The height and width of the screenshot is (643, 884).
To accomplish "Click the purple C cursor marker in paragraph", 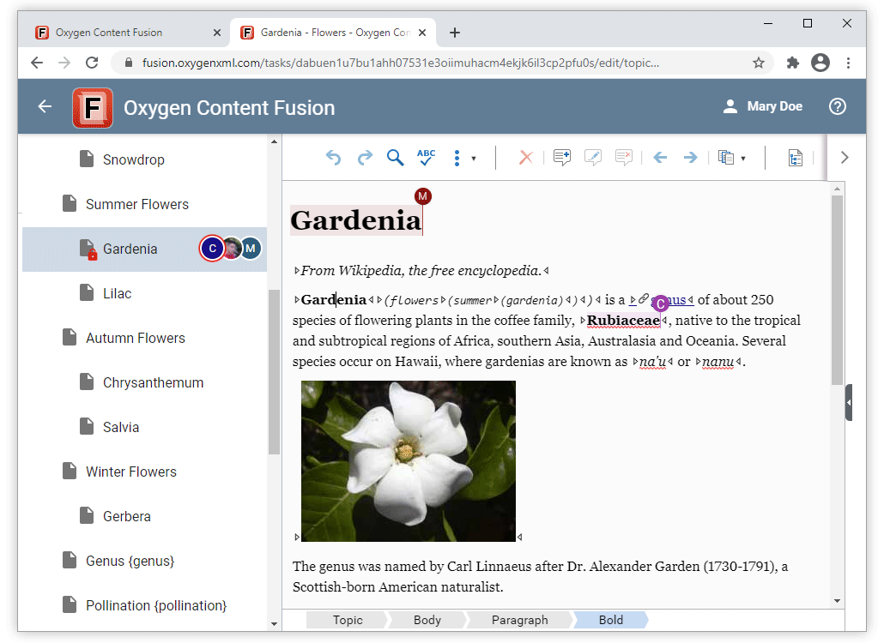I will [x=660, y=303].
